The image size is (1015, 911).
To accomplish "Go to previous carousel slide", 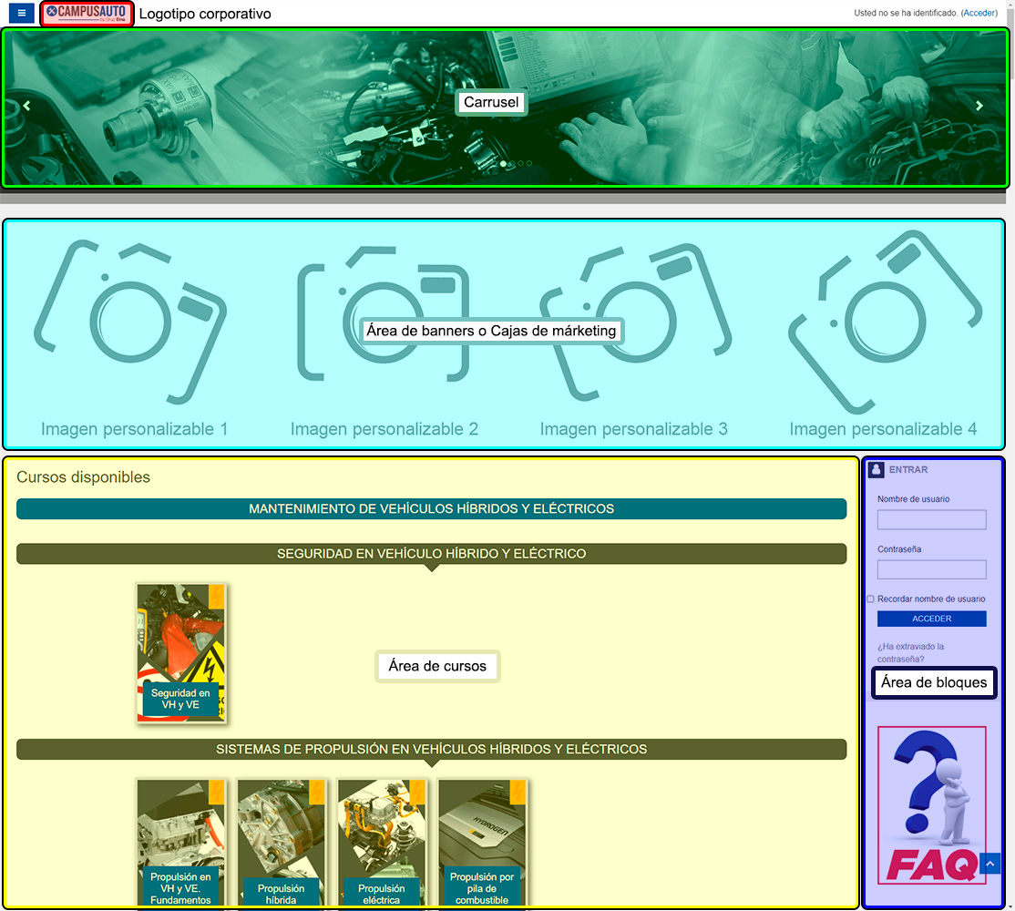I will pyautogui.click(x=26, y=106).
